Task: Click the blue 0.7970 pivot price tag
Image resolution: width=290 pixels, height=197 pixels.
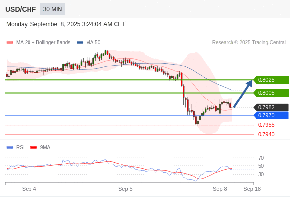Action: tap(271, 115)
